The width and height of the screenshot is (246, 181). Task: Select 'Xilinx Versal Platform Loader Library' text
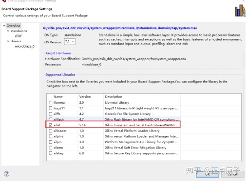(132, 131)
